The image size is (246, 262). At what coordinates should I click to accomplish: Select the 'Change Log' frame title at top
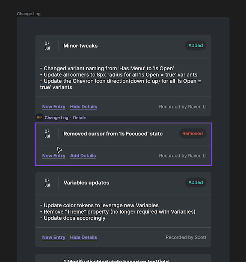tap(28, 14)
